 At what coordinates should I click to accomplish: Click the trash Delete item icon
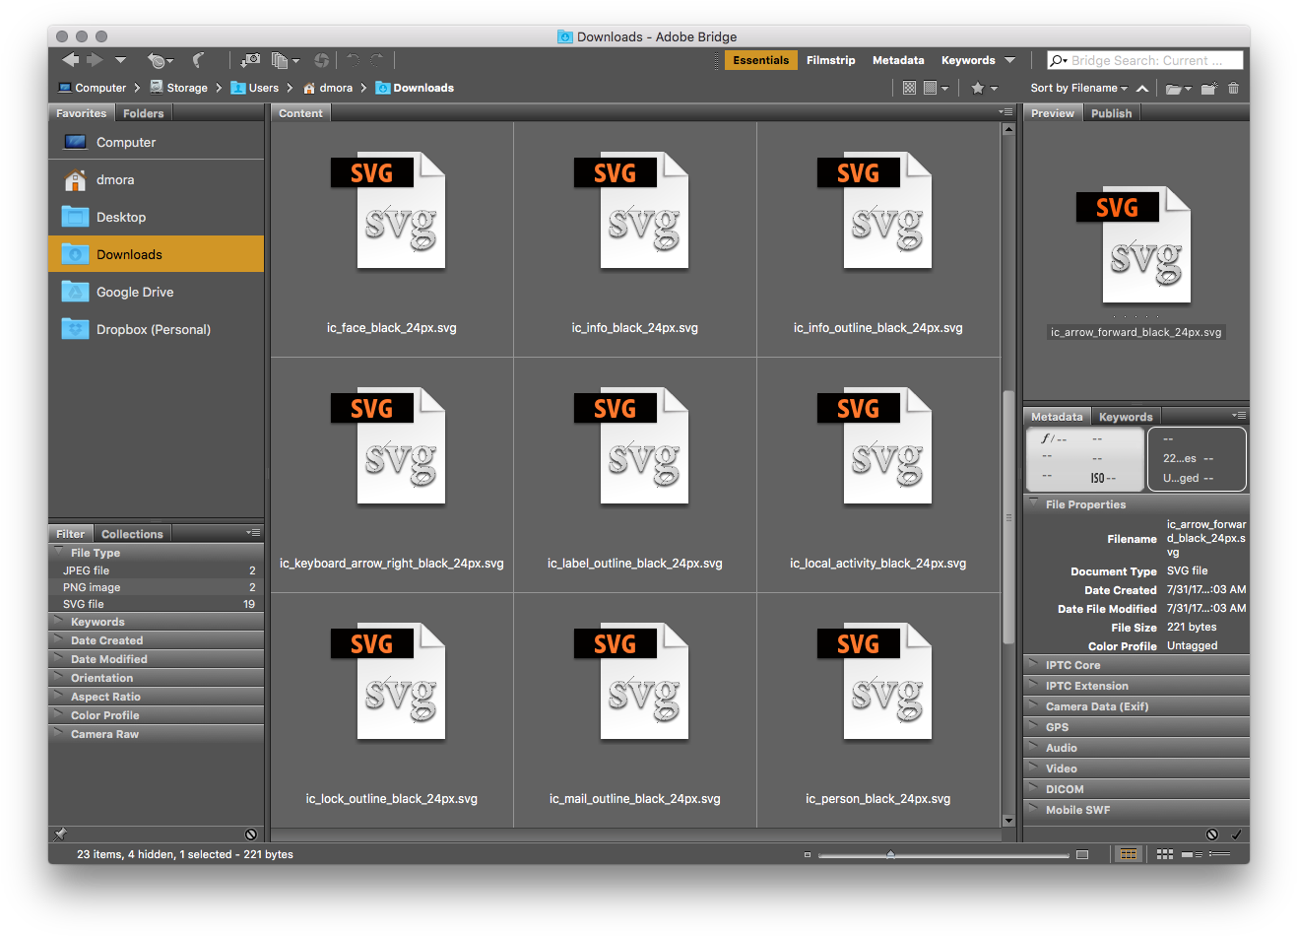(1233, 88)
